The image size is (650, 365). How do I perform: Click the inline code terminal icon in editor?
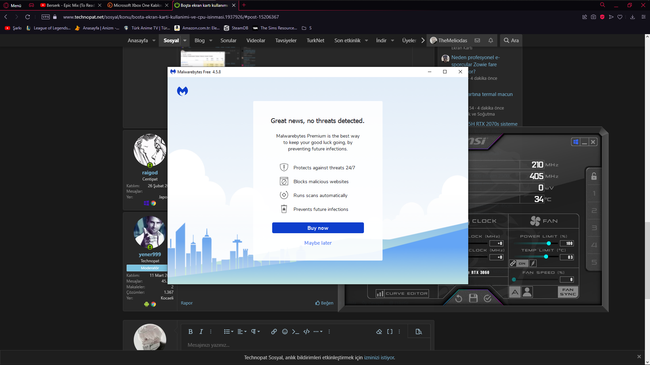coord(296,332)
